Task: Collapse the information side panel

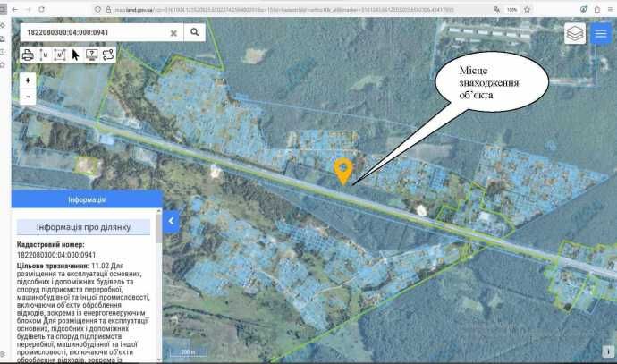Action: [x=171, y=221]
